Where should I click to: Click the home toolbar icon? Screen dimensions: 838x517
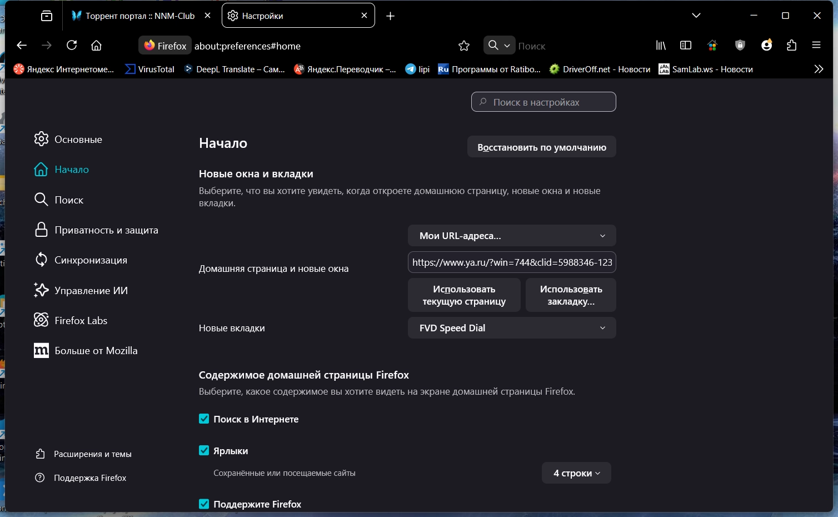tap(97, 46)
